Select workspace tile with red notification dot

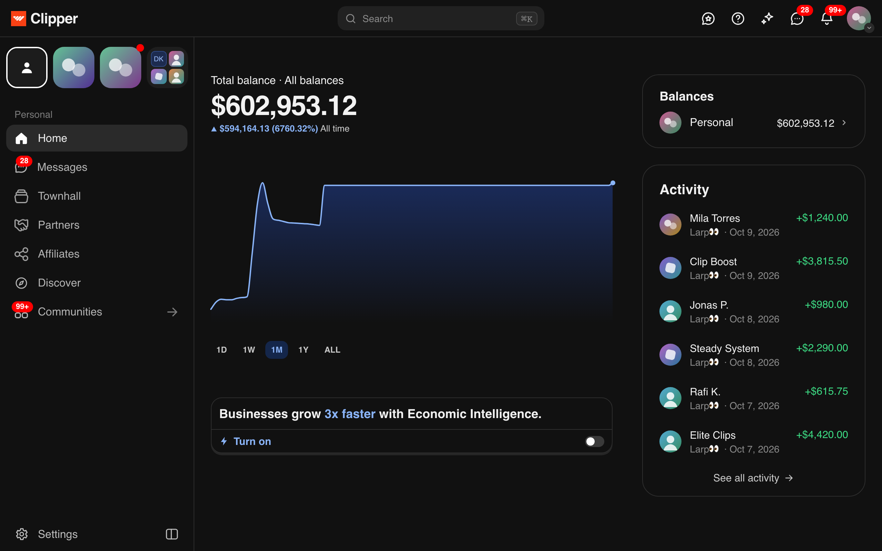[121, 67]
